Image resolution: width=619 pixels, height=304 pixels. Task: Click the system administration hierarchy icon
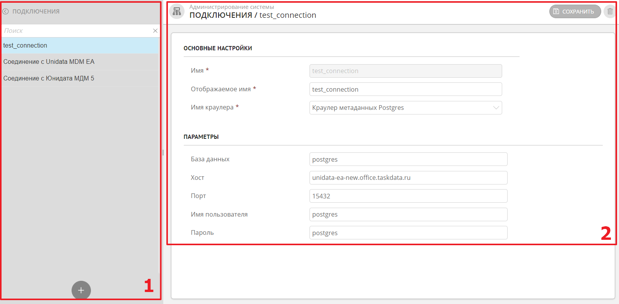(x=177, y=12)
